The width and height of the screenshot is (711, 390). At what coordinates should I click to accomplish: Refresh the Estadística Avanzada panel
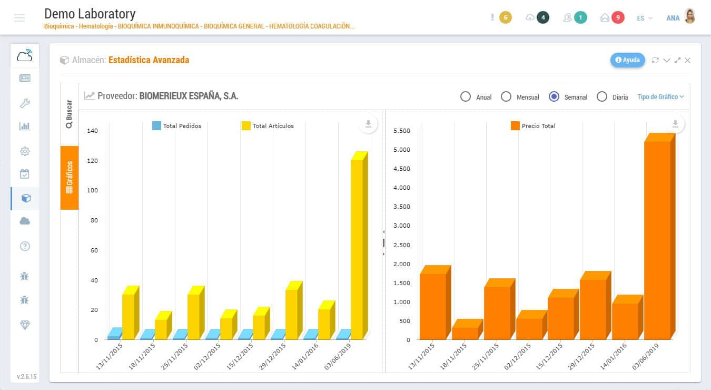point(655,60)
